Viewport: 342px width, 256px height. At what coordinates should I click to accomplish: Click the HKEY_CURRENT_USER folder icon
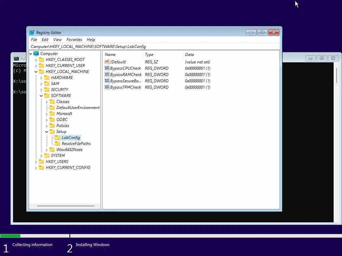(x=41, y=66)
